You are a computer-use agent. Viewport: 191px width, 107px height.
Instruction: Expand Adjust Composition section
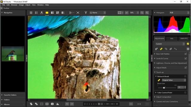[155, 97]
